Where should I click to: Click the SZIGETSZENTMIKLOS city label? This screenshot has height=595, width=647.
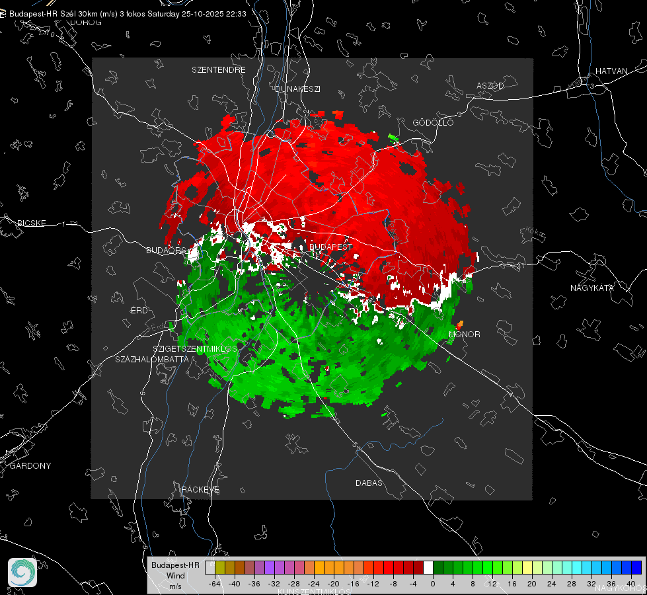195,349
